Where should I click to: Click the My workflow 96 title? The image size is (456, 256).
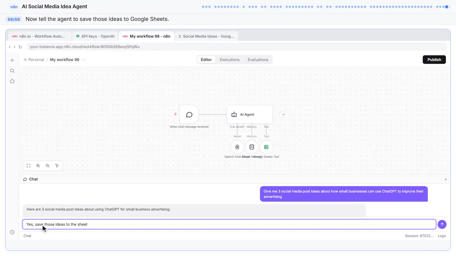(64, 60)
